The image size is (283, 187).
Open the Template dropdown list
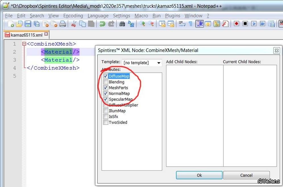point(159,63)
